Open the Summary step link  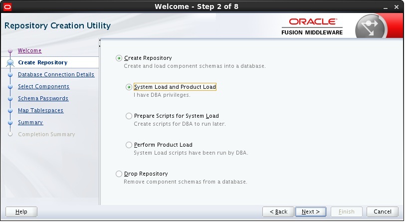coord(30,122)
